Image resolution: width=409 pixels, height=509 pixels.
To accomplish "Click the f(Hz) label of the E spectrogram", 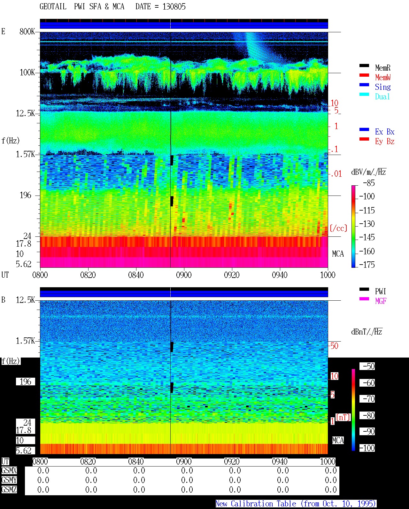I will pyautogui.click(x=11, y=141).
